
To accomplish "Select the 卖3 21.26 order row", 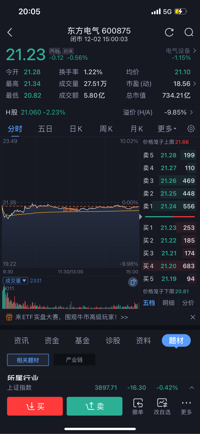I will (x=169, y=181).
